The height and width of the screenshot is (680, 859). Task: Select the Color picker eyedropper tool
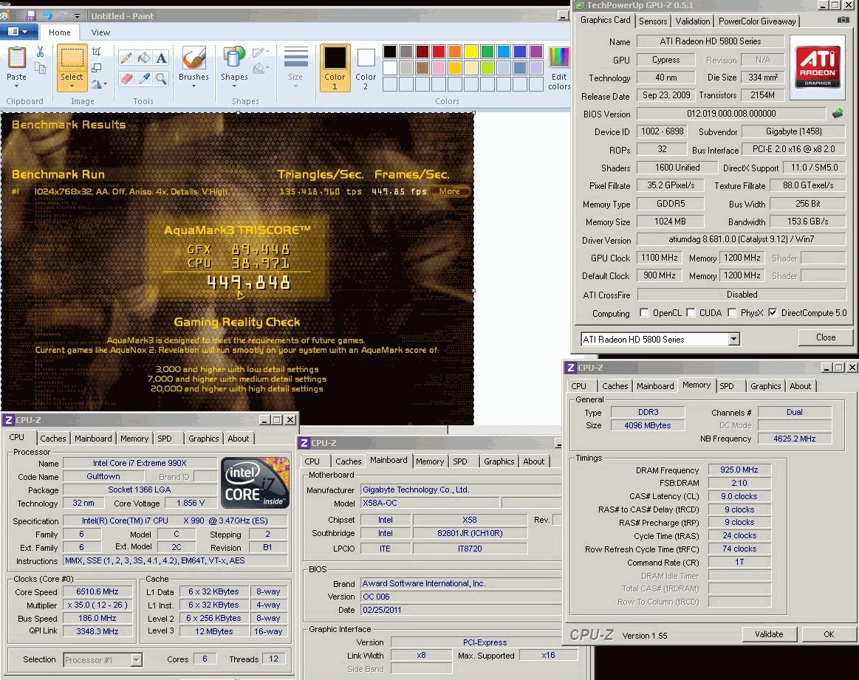pos(143,78)
